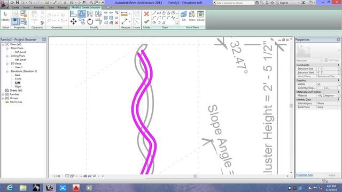Screen dimensions: 342x192
Task: Click the Material value field
Action: tap(328, 95)
